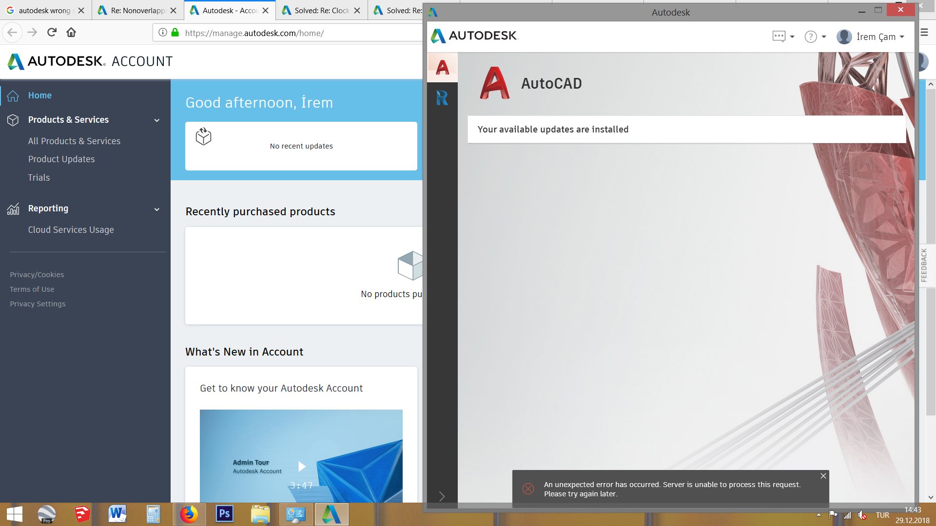
Task: Click the FEEDBACK side tab
Action: click(x=924, y=265)
